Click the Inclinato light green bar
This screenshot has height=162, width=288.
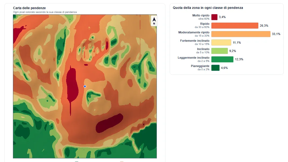(219, 51)
